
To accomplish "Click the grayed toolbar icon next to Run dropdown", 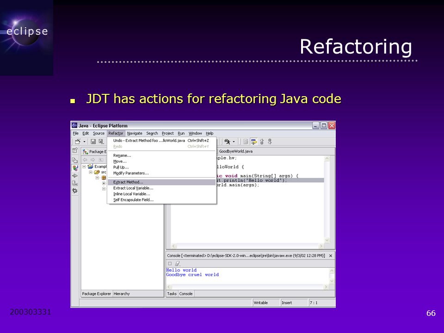I will tap(246, 142).
